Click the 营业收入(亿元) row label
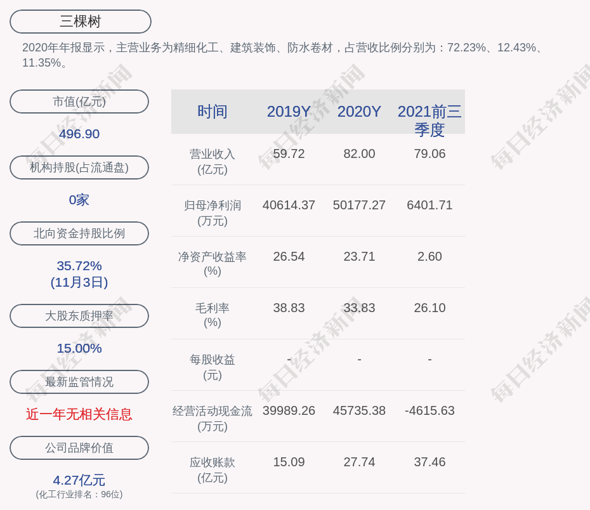 click(x=213, y=162)
